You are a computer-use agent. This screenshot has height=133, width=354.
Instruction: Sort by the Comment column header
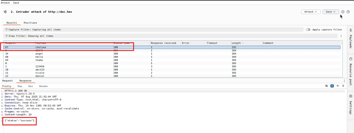[301, 43]
